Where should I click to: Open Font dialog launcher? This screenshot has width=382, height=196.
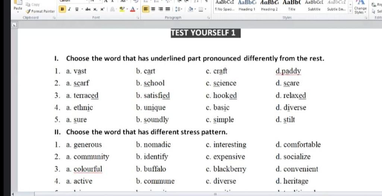click(138, 17)
